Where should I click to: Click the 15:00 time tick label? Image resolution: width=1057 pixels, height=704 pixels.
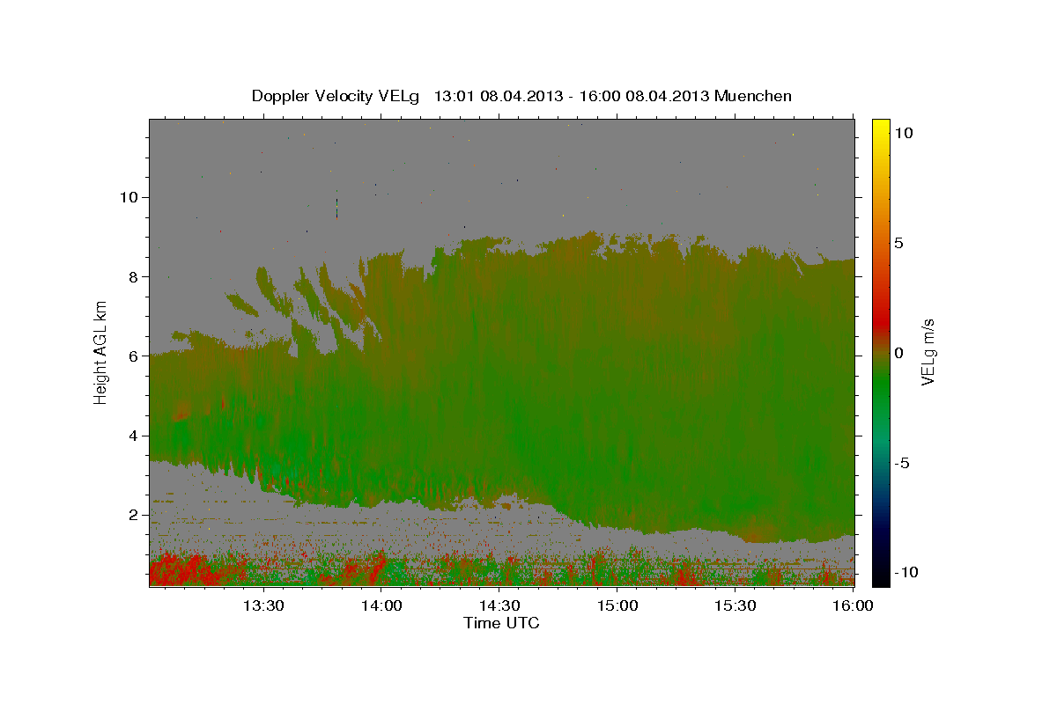coord(617,605)
